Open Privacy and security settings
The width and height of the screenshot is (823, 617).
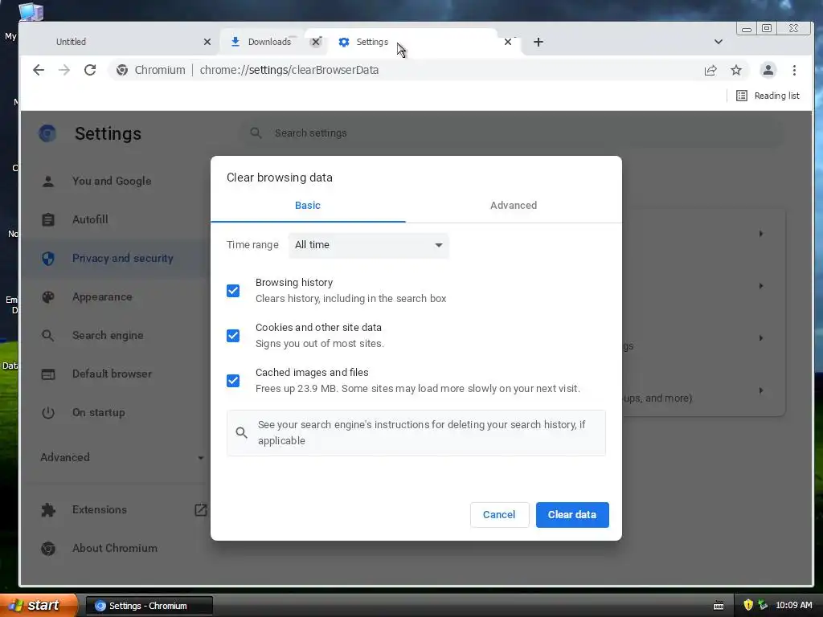click(123, 258)
